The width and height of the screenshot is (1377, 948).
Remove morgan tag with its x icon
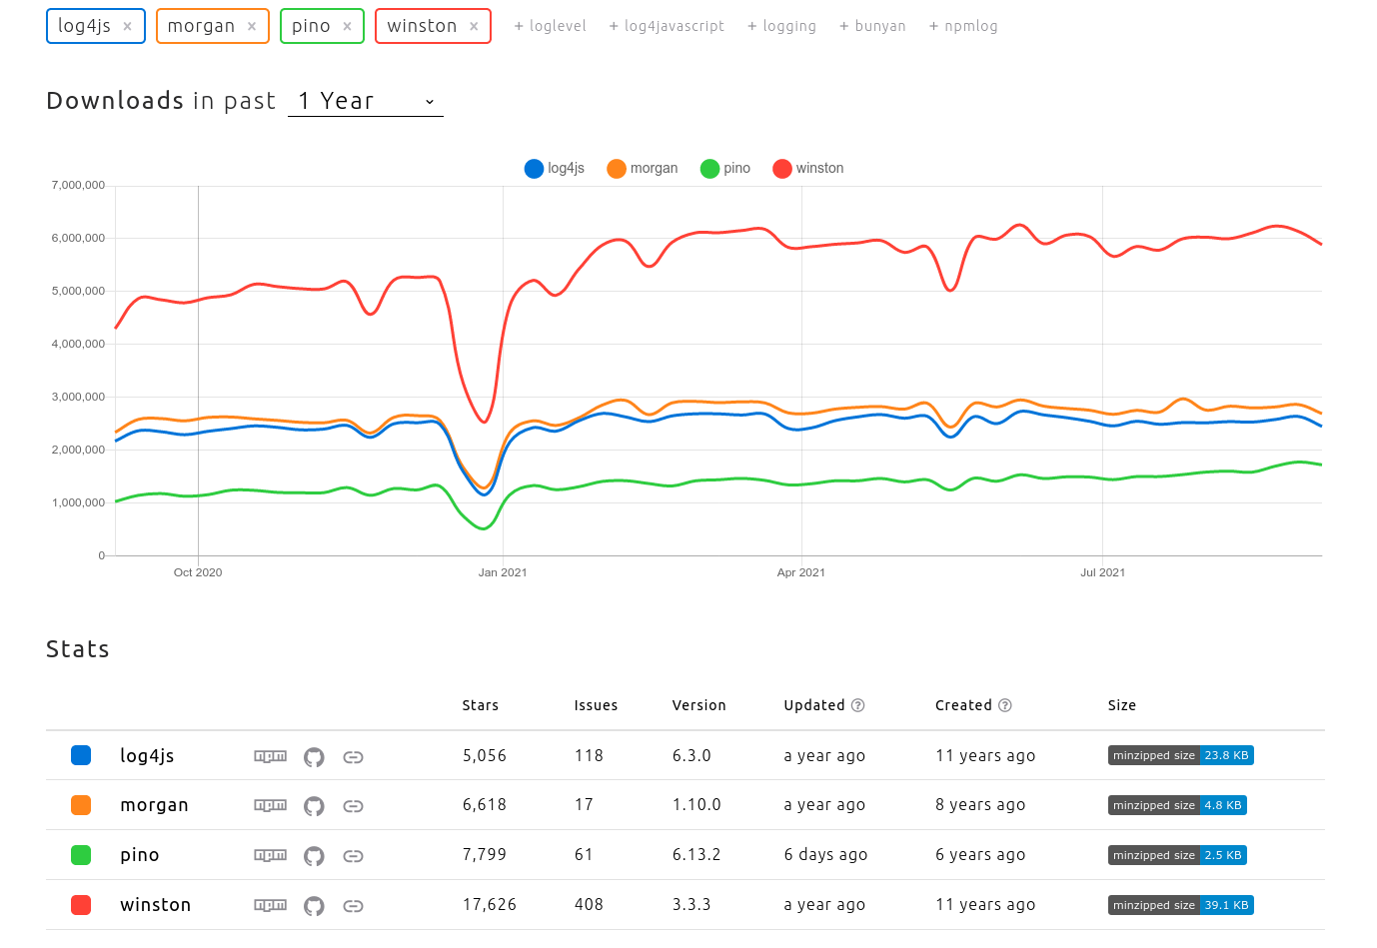[252, 27]
